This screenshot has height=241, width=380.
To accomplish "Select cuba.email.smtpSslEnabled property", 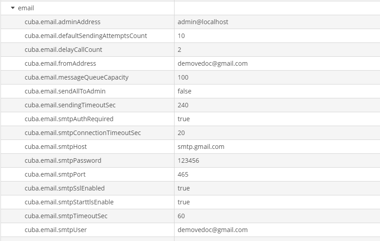I will [x=65, y=188].
